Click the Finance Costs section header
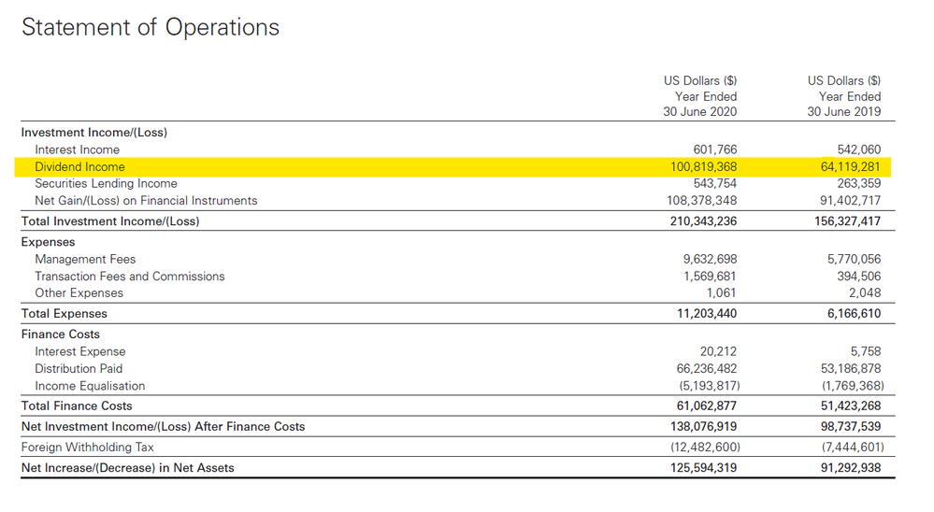The image size is (934, 512). pyautogui.click(x=61, y=334)
